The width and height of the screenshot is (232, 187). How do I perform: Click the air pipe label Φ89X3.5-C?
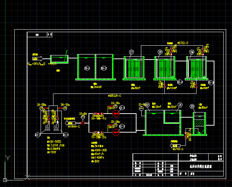(115, 96)
